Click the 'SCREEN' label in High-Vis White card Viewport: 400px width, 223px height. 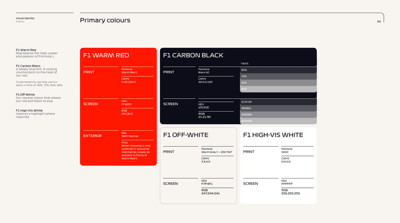(251, 184)
